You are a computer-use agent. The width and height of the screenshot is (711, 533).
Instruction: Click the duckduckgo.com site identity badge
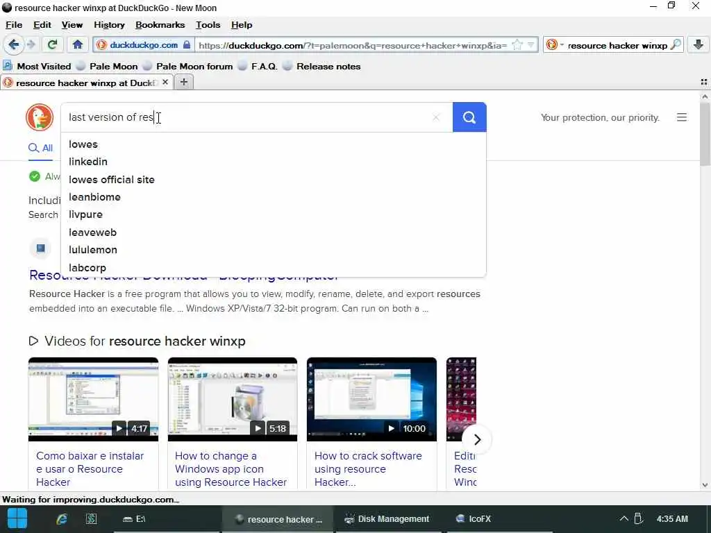(144, 45)
